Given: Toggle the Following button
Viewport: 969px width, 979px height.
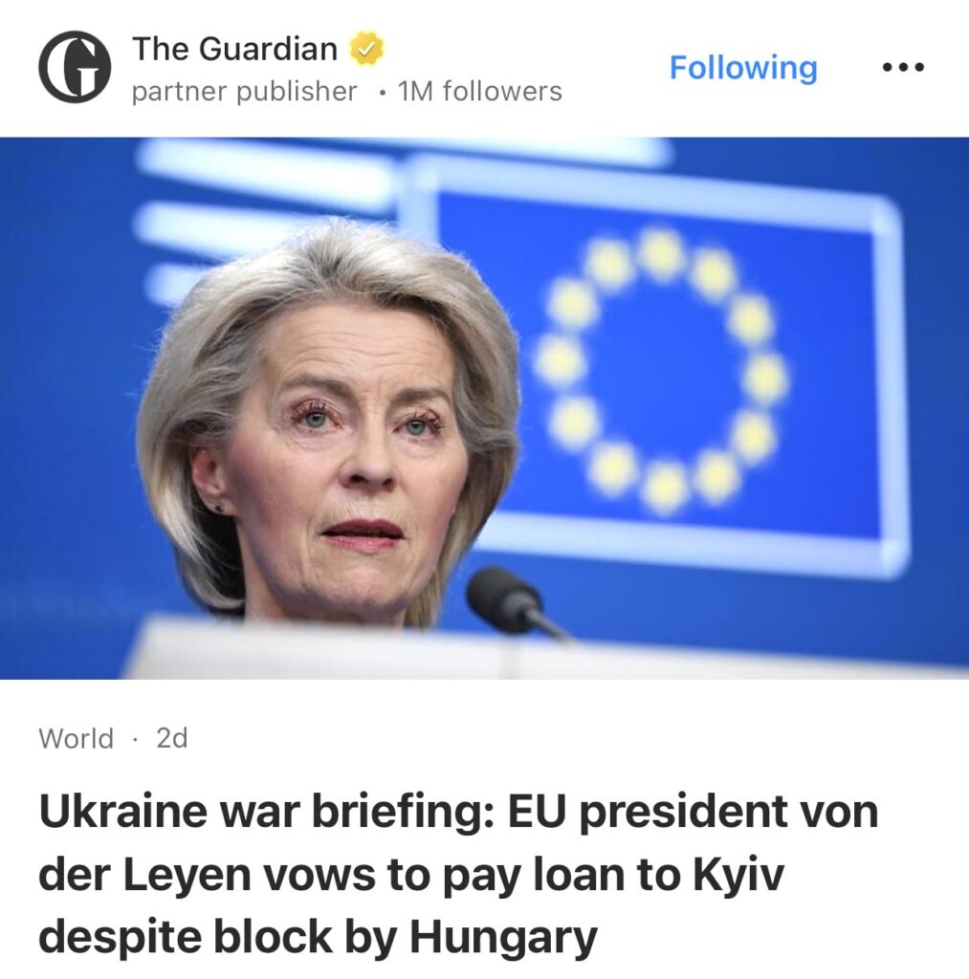Looking at the screenshot, I should coord(743,68).
